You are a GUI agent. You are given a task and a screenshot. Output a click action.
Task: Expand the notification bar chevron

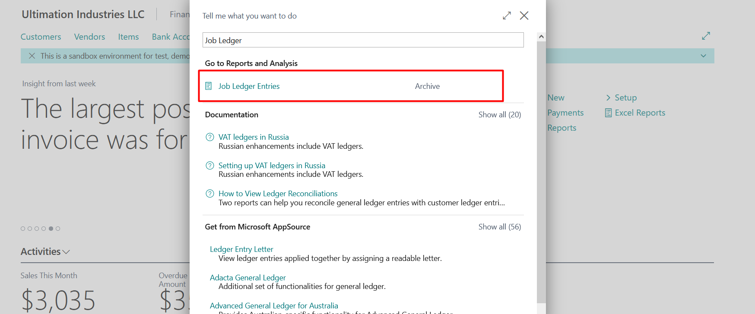tap(703, 56)
